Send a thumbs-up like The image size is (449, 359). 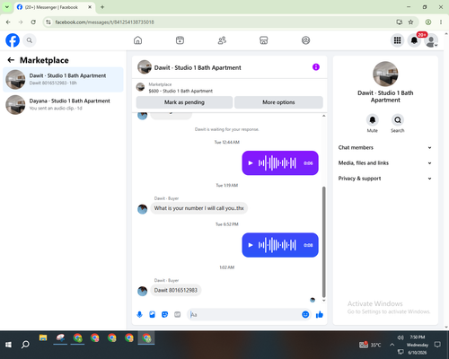click(x=320, y=314)
